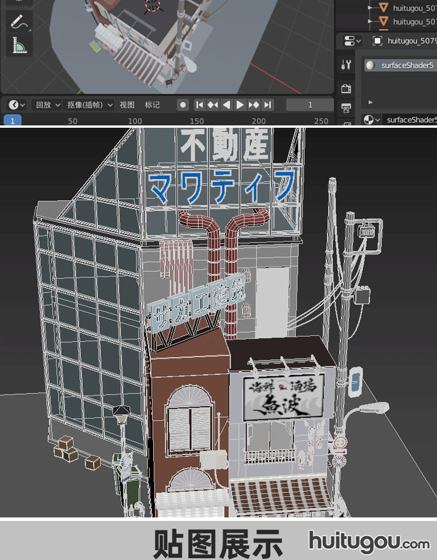Jump to the timeline start frame
Image resolution: width=437 pixels, height=560 pixels.
click(x=199, y=105)
